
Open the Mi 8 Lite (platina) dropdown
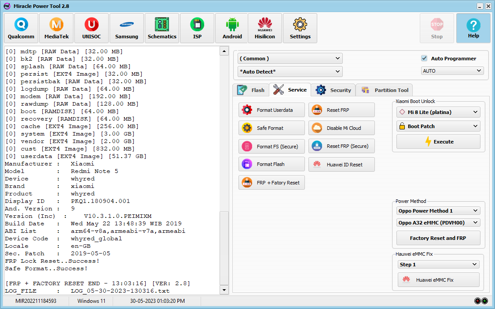(x=439, y=112)
